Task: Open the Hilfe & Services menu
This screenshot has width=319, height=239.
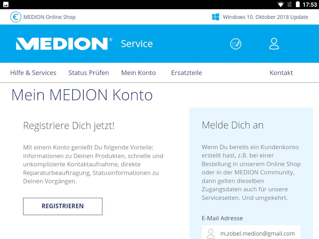Action: click(x=33, y=73)
